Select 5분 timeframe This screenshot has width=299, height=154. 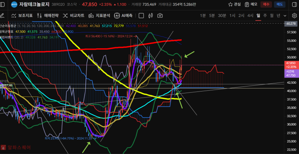coord(212,15)
